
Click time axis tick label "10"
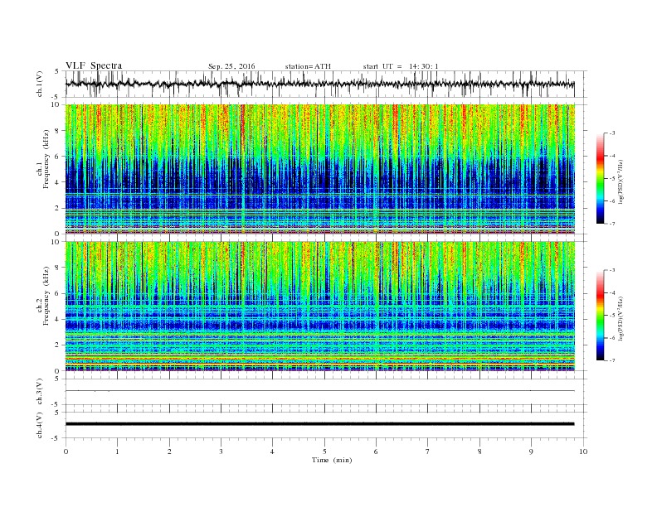coord(583,451)
